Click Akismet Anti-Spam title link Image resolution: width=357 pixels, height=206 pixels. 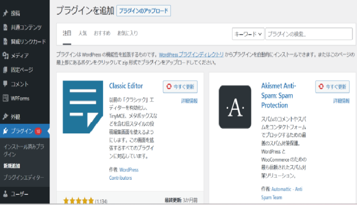[x=278, y=95]
